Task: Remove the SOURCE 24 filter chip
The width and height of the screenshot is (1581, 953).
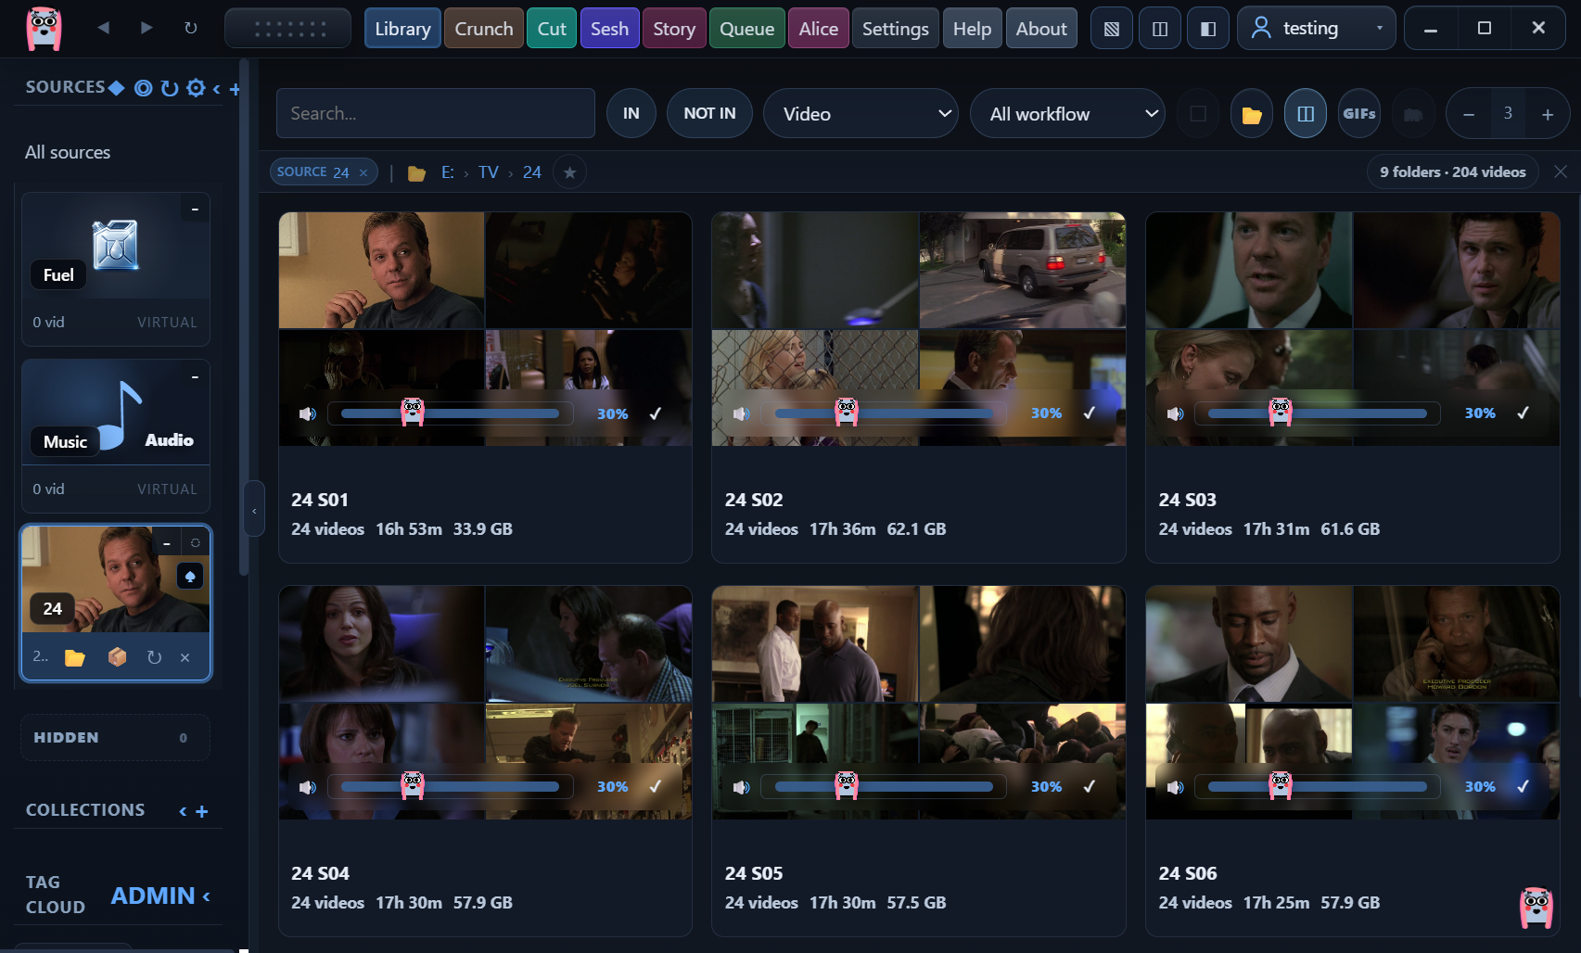Action: pyautogui.click(x=363, y=172)
